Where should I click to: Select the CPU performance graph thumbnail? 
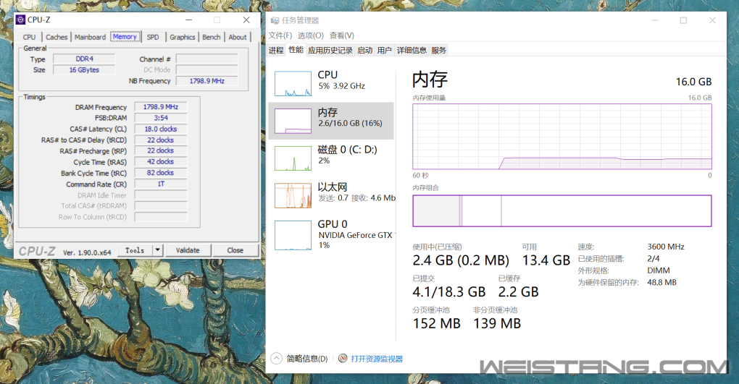(293, 84)
